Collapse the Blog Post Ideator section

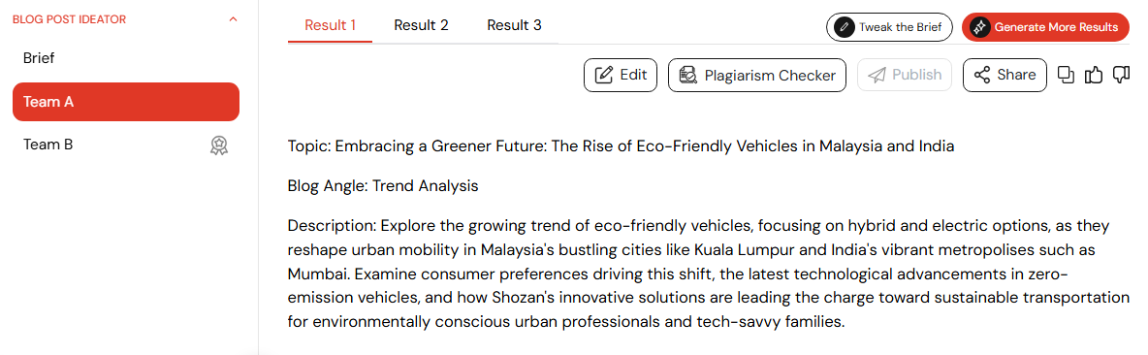pyautogui.click(x=234, y=19)
